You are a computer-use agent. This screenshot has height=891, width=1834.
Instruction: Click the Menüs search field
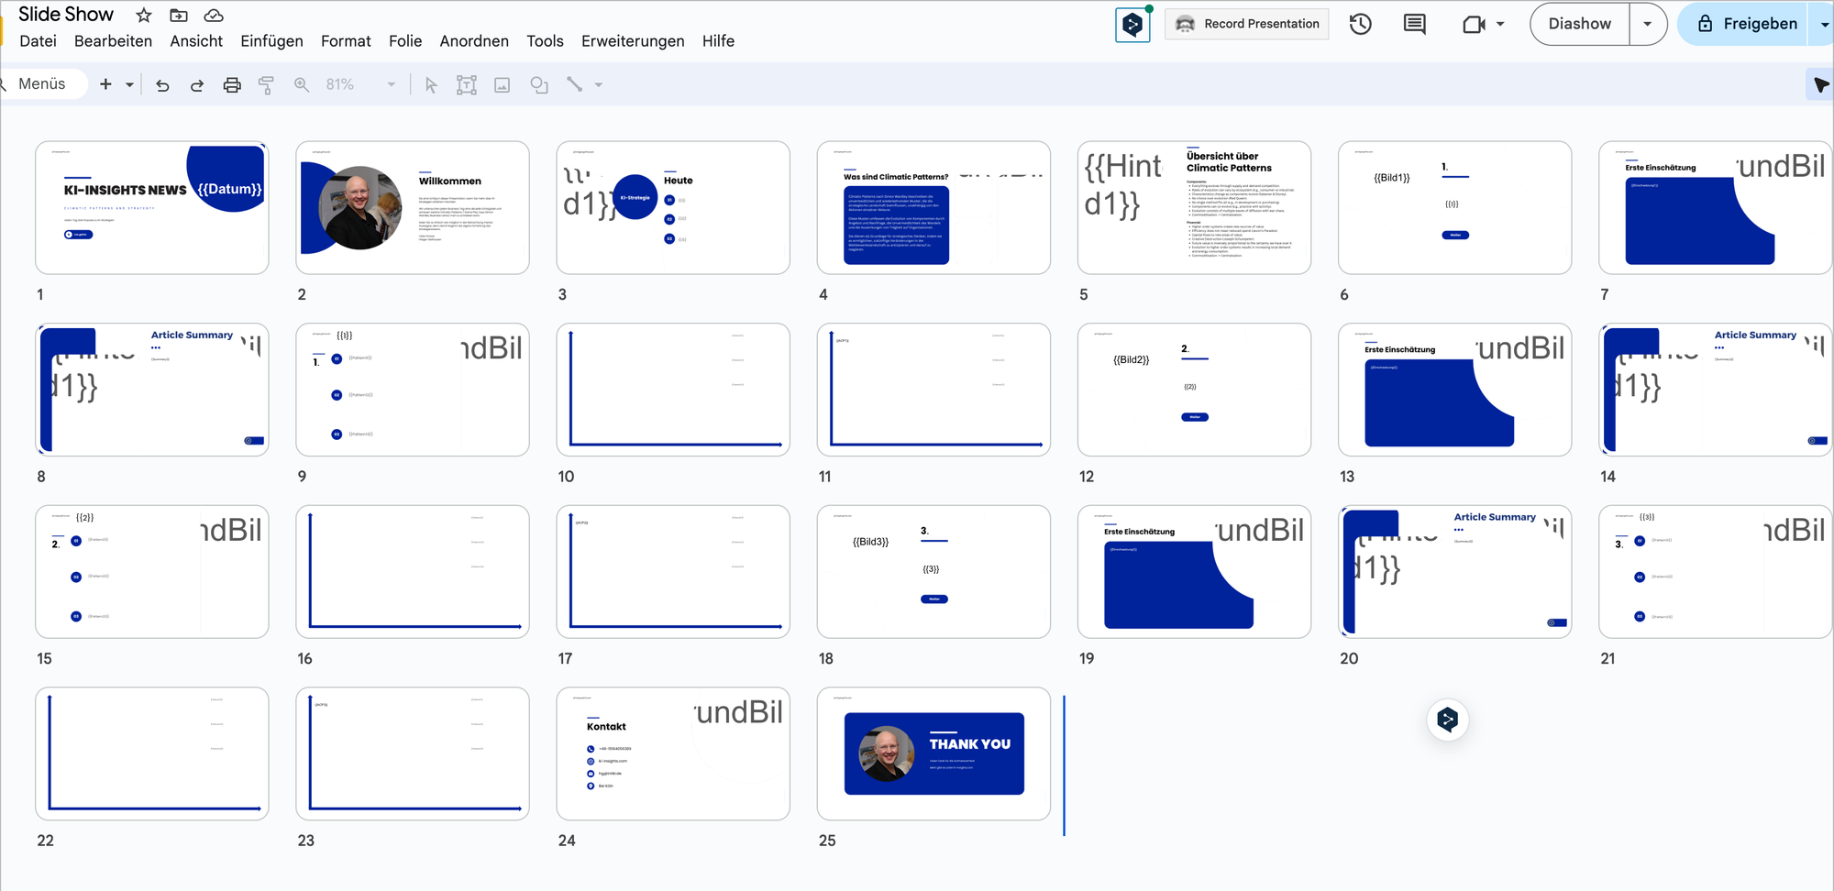pos(42,84)
